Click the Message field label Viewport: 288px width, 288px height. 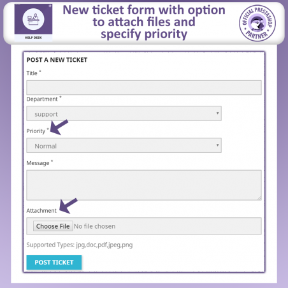pos(38,163)
